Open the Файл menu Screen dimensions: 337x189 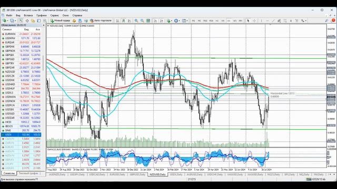point(9,15)
